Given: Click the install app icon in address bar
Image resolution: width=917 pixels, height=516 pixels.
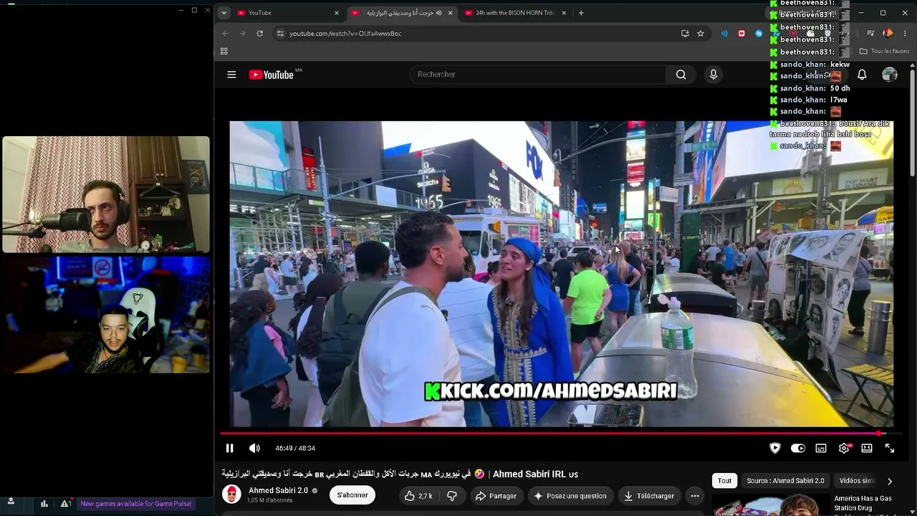Looking at the screenshot, I should 685,34.
